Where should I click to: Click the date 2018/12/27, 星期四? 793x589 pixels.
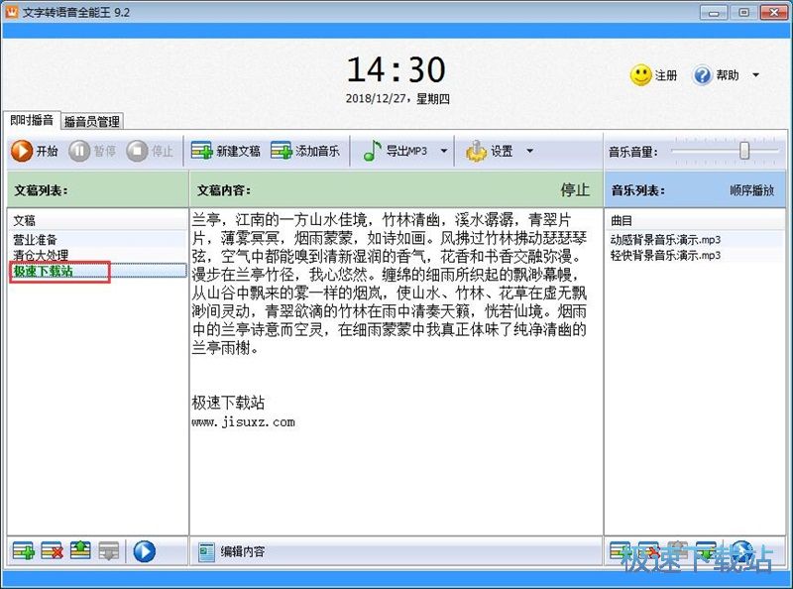pyautogui.click(x=397, y=99)
